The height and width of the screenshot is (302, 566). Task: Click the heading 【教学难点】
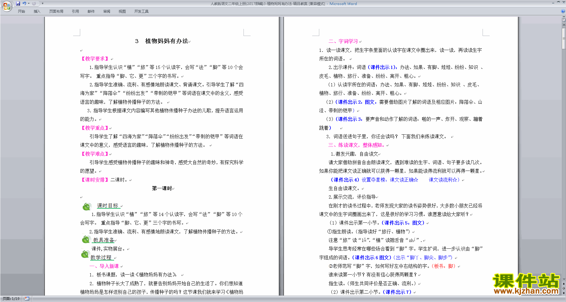coord(95,154)
